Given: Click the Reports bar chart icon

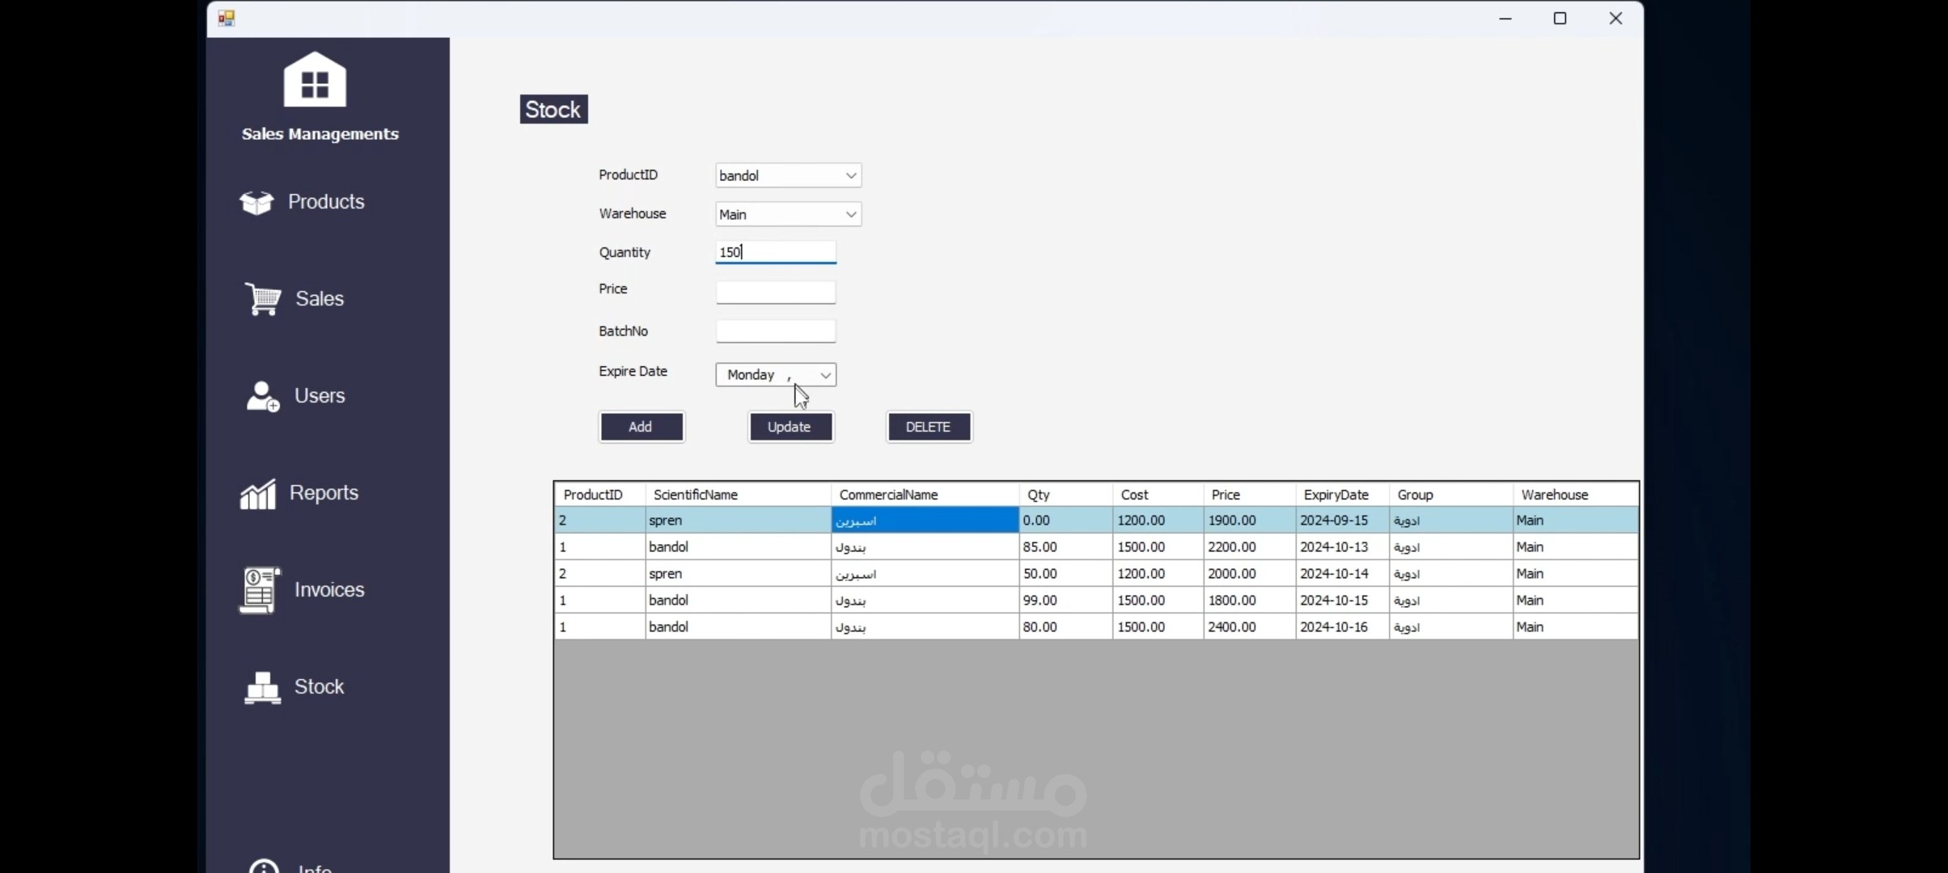Looking at the screenshot, I should point(258,493).
